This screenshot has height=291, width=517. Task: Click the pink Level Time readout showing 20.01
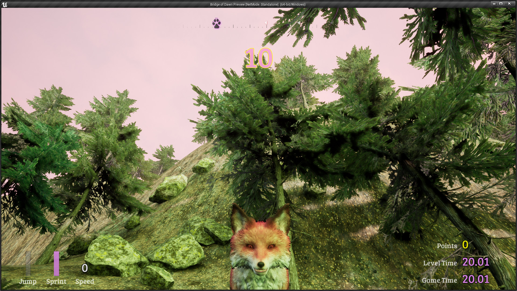point(476,262)
